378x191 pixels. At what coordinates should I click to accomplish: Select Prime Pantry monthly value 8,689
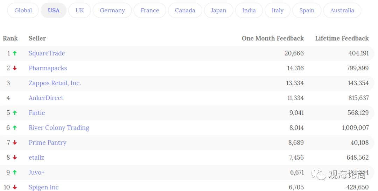point(296,143)
